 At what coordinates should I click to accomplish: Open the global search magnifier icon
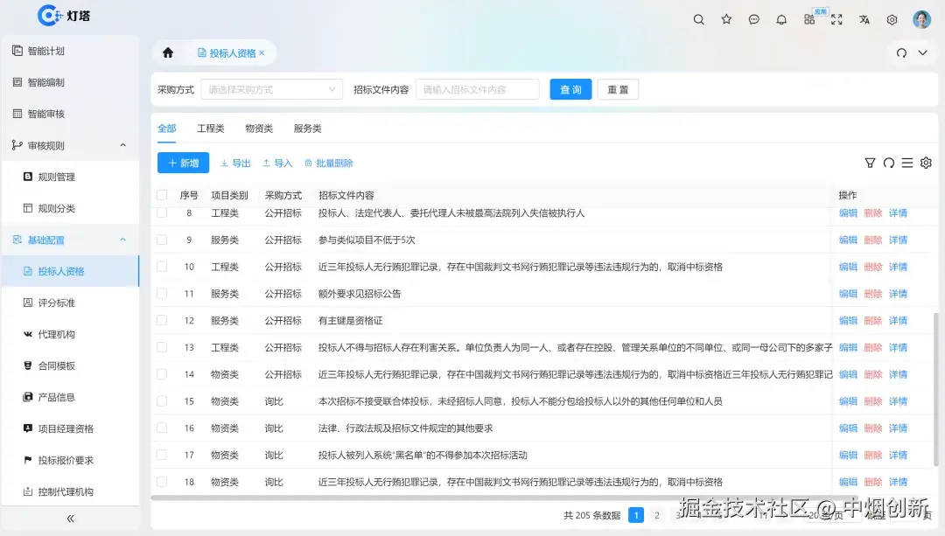coord(698,19)
